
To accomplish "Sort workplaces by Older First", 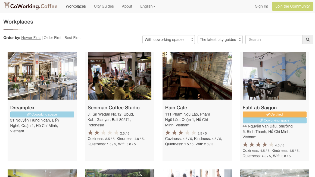I will (x=52, y=38).
